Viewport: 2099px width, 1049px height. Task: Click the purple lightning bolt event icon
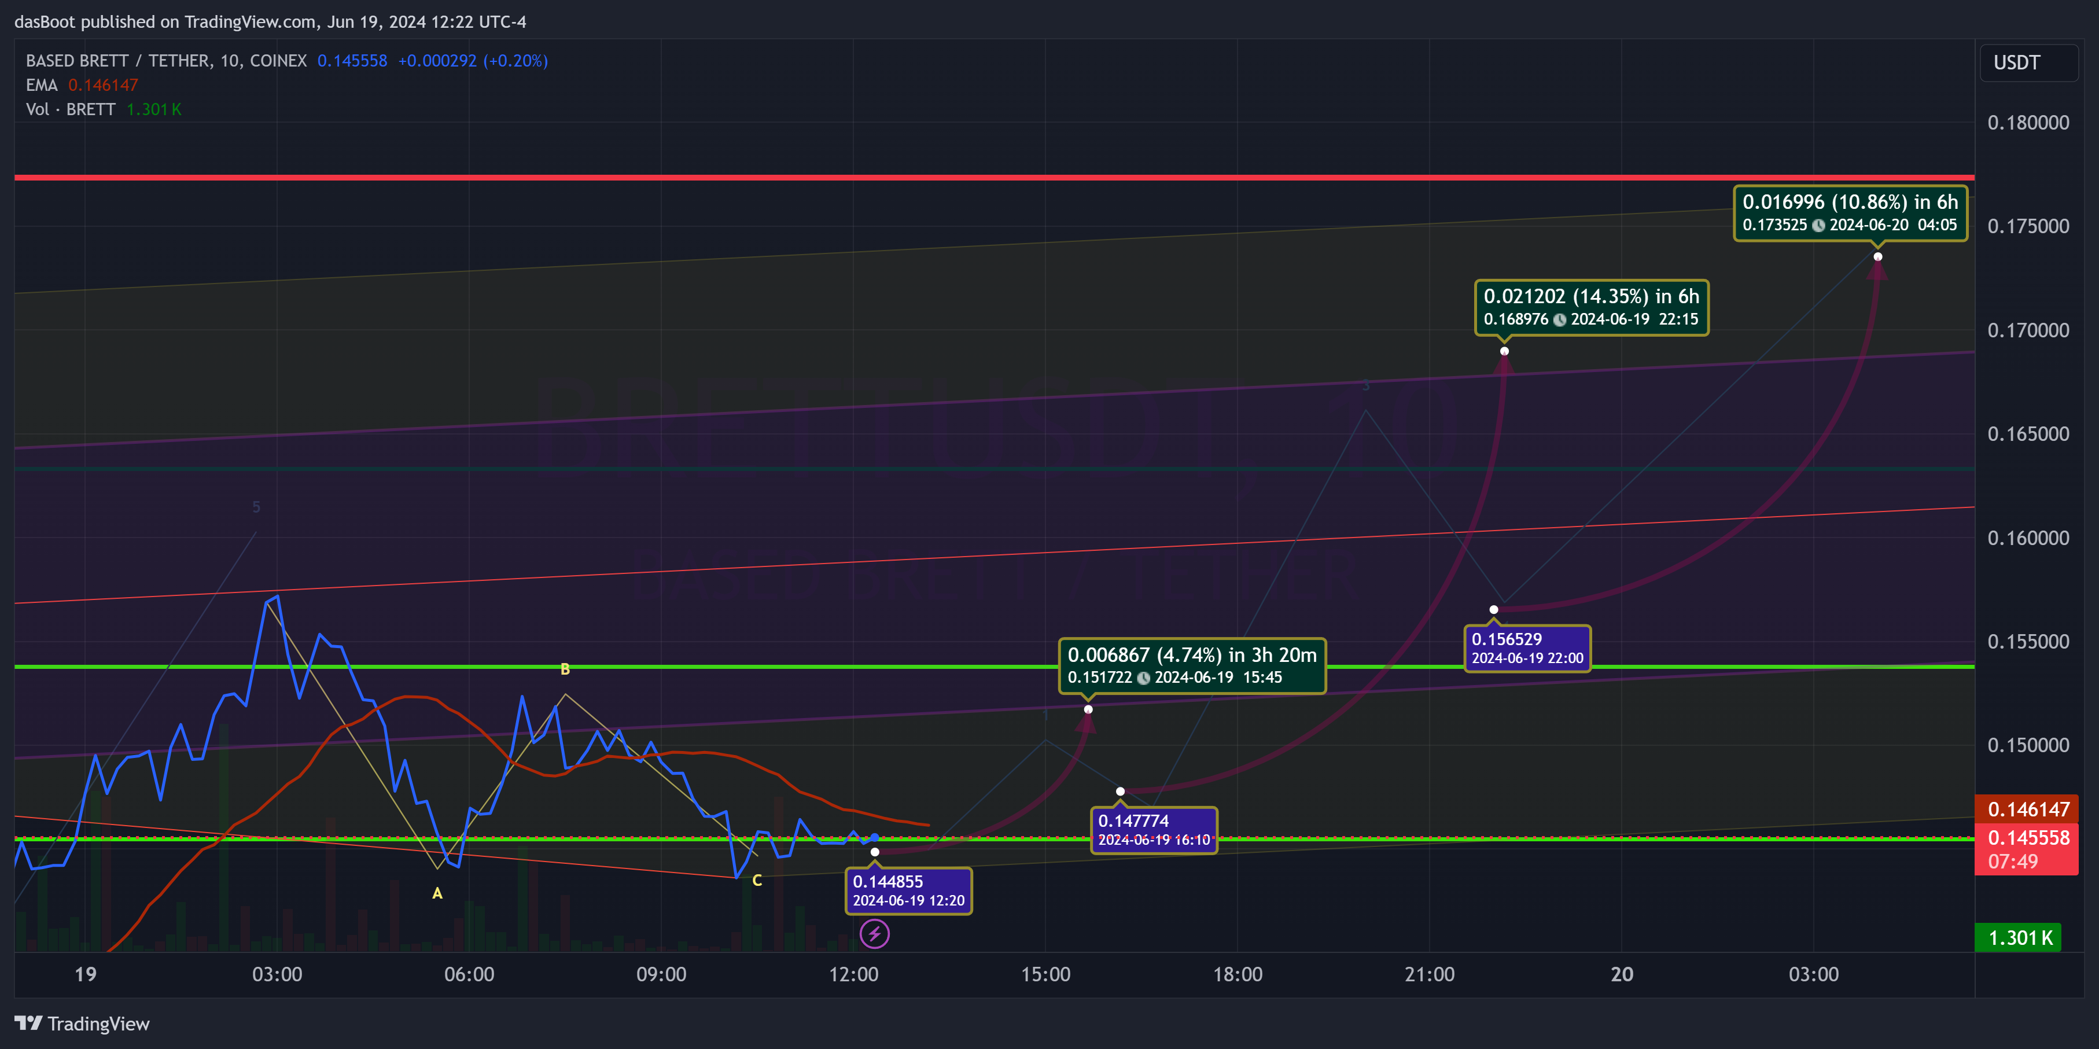[x=874, y=934]
